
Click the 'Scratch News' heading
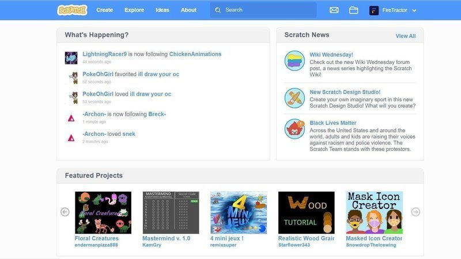[x=307, y=35]
